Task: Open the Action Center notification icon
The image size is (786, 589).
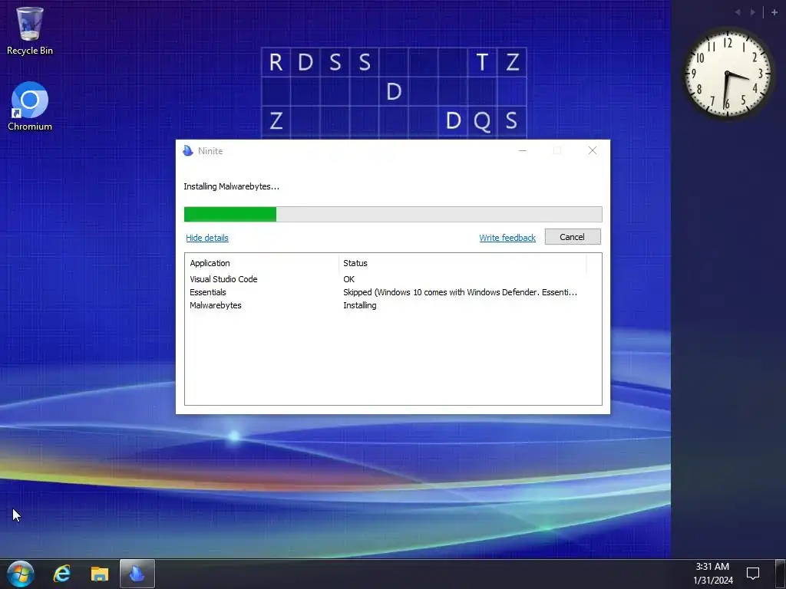Action: click(753, 574)
